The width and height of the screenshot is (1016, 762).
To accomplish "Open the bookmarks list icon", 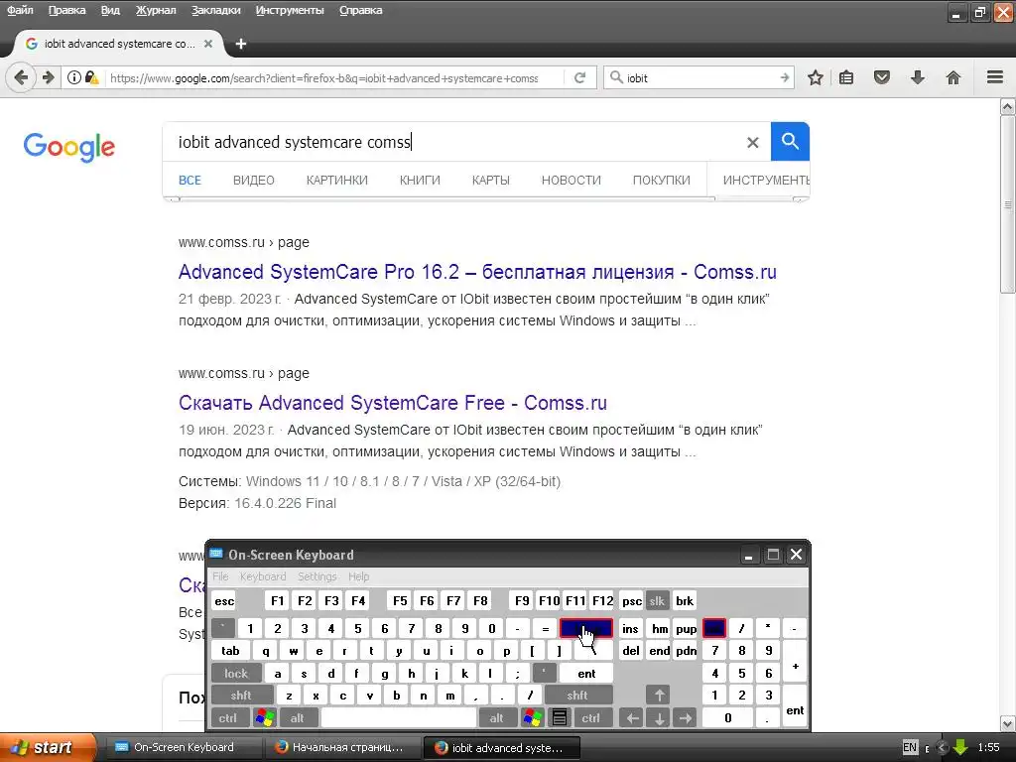I will (846, 77).
